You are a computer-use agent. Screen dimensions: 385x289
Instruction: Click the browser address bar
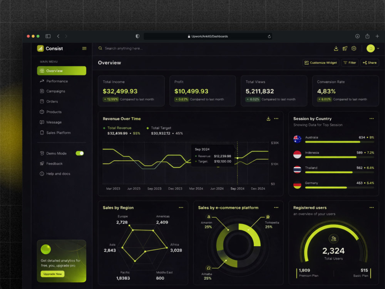coord(208,36)
